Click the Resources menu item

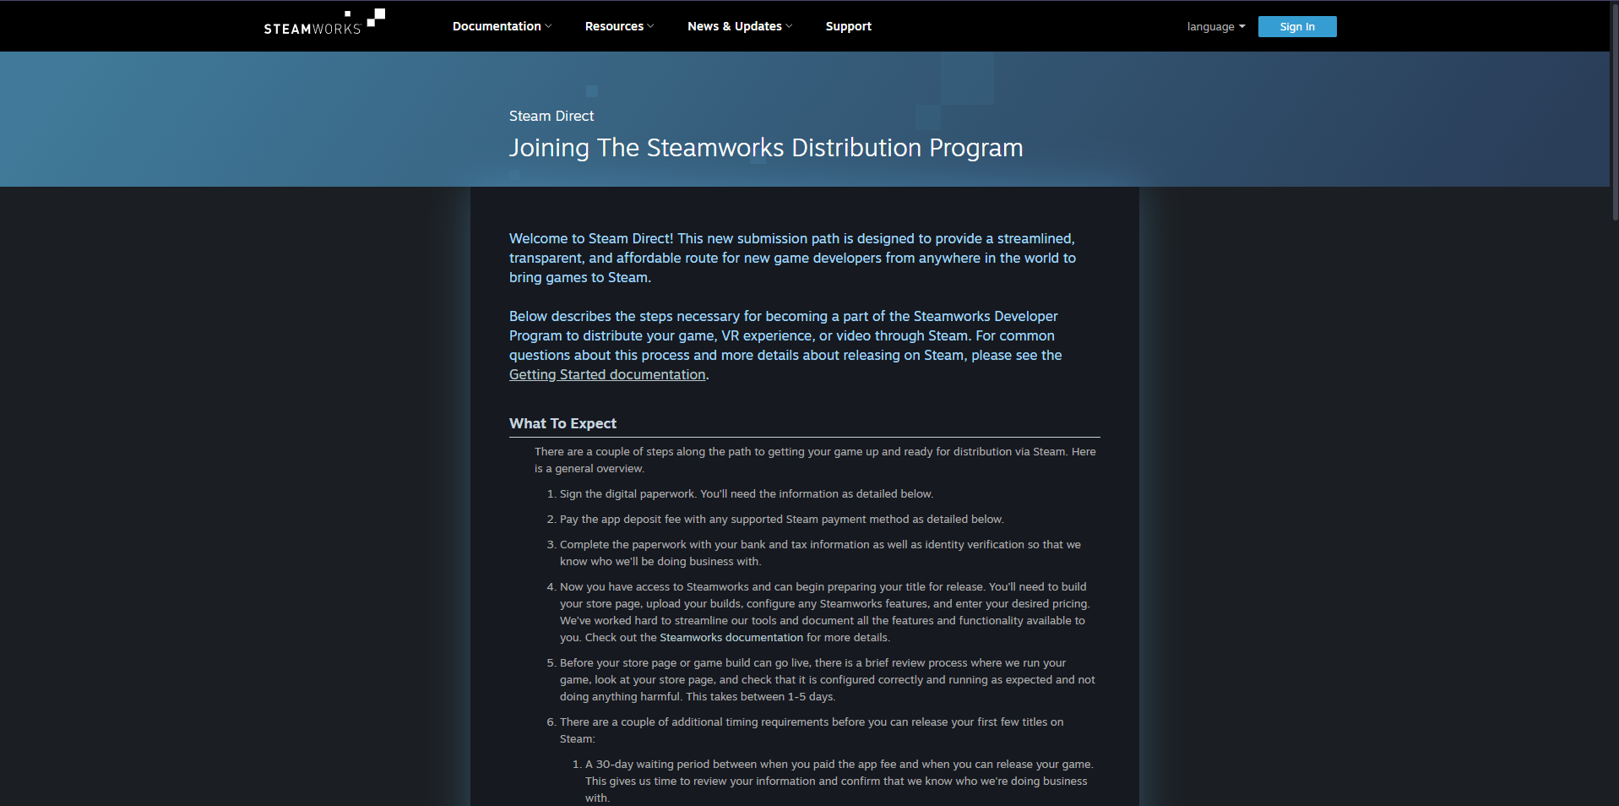pos(614,26)
